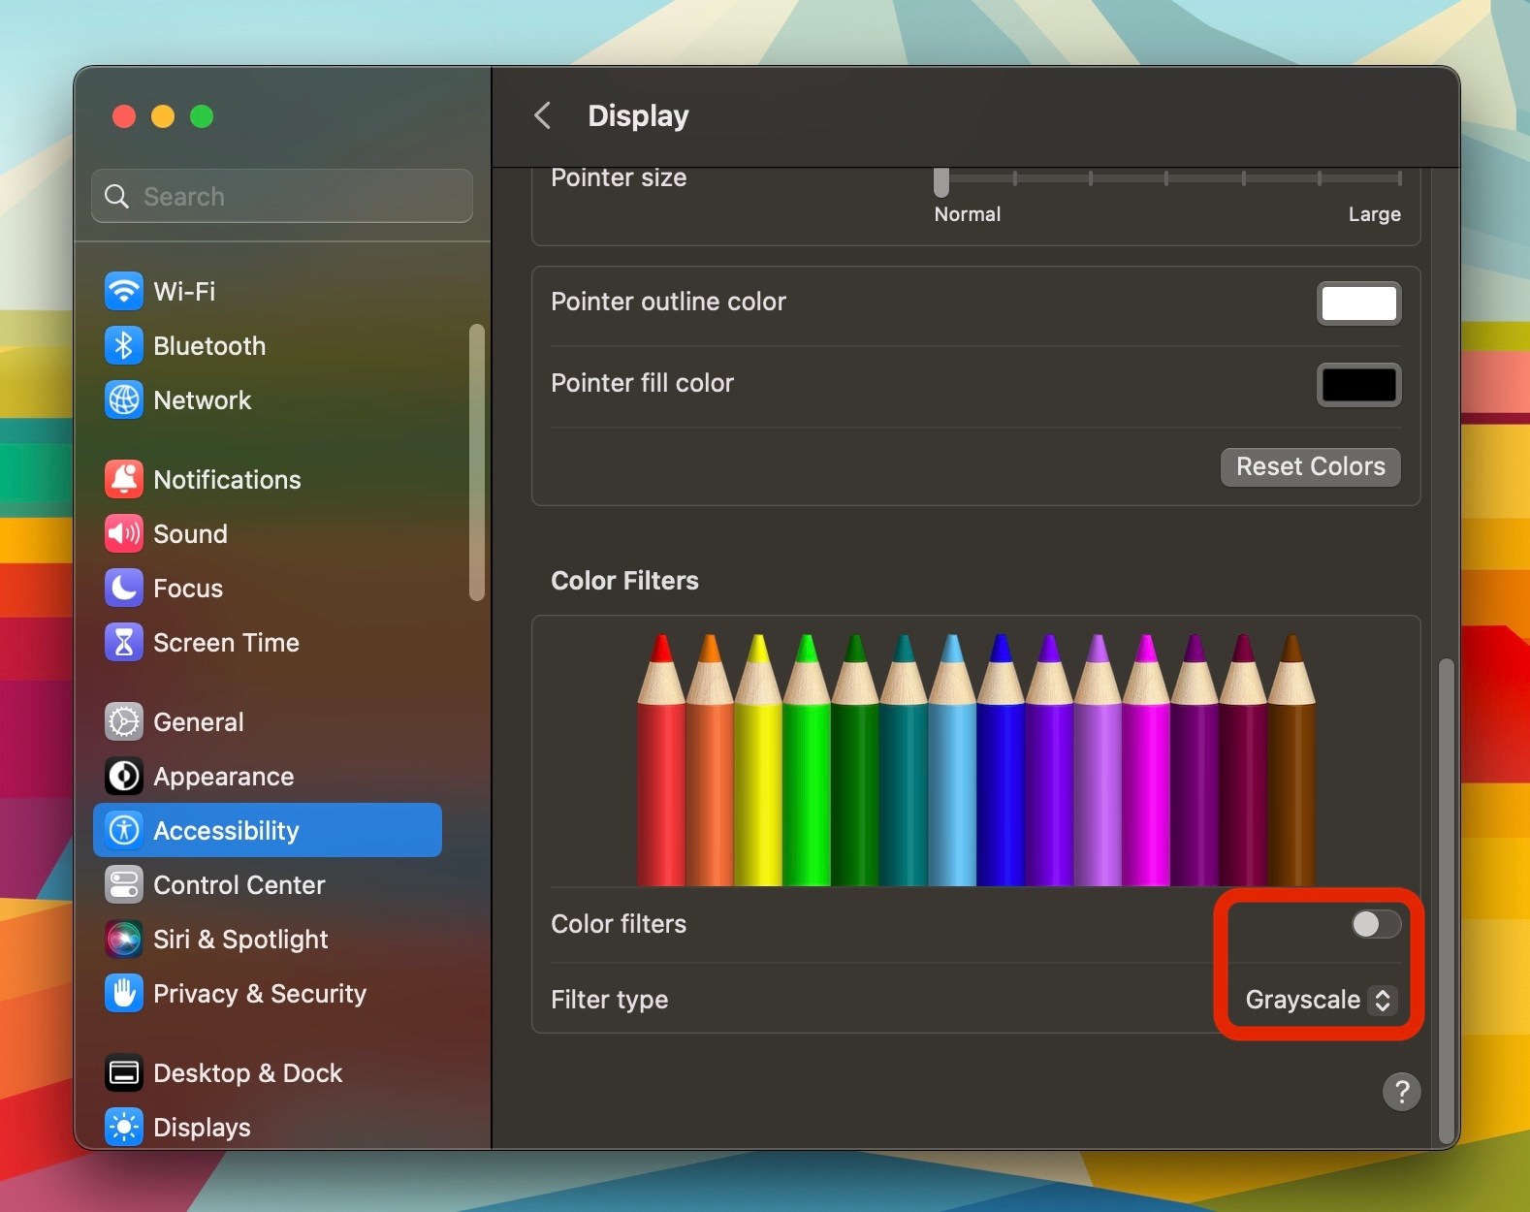Focus the Search field in sidebar
The height and width of the screenshot is (1212, 1530).
(x=282, y=196)
